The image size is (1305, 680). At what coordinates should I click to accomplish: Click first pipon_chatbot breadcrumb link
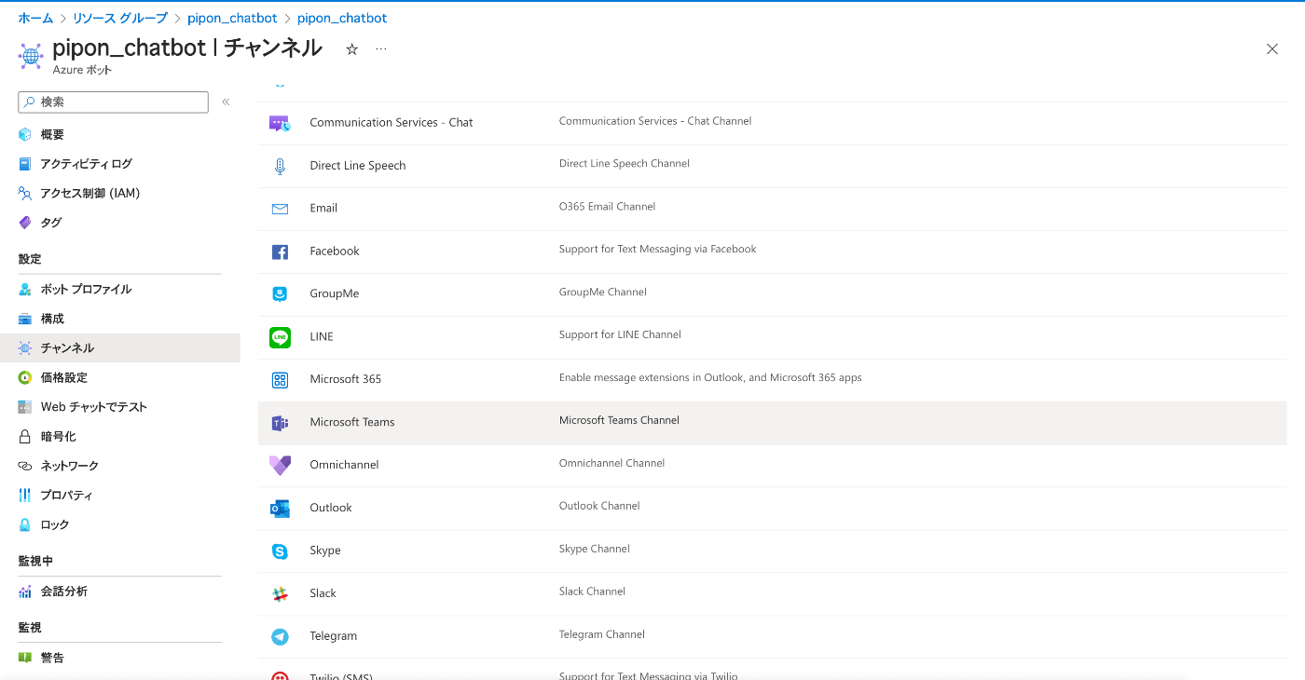click(232, 18)
